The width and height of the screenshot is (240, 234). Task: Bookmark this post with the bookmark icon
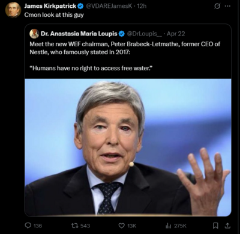(x=215, y=226)
